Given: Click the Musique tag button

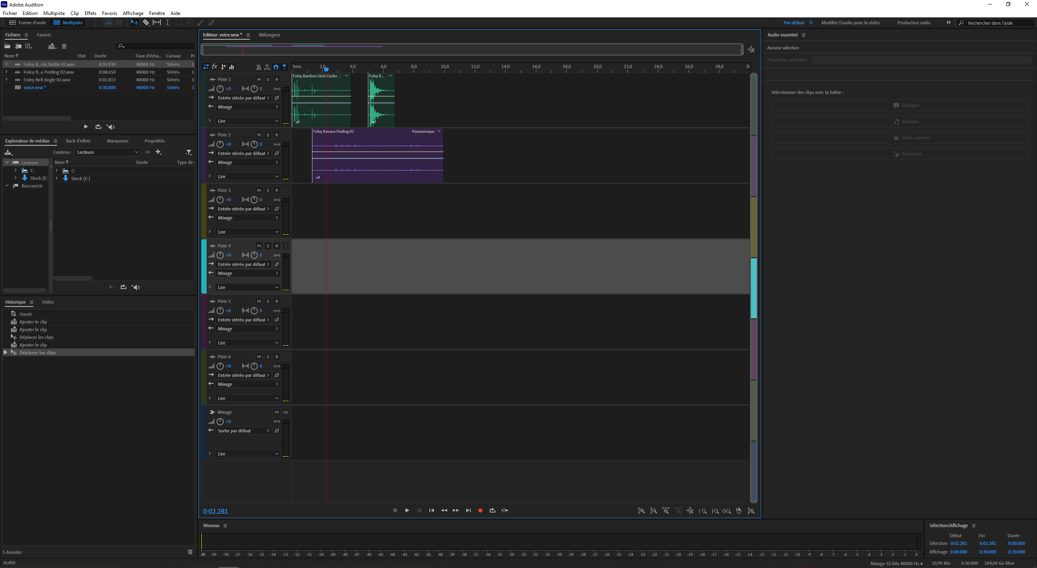Looking at the screenshot, I should click(899, 121).
